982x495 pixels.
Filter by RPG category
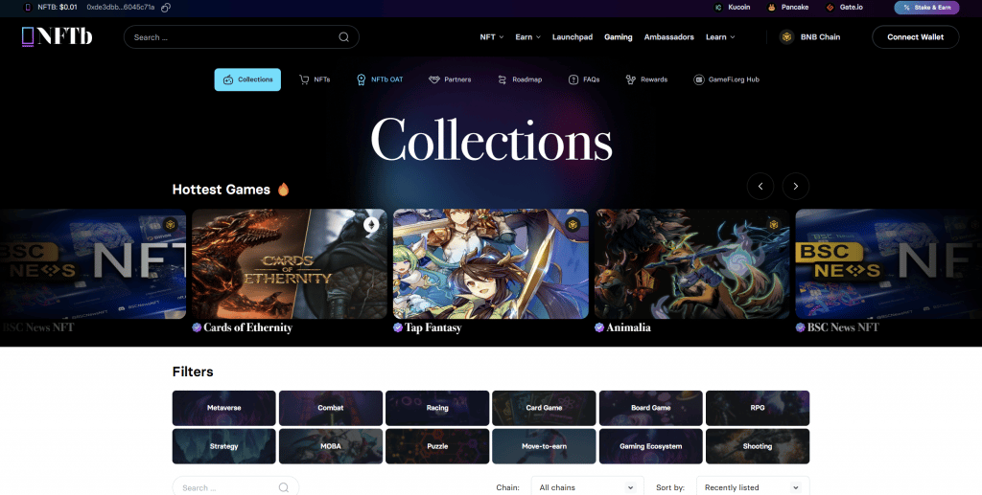coord(758,408)
